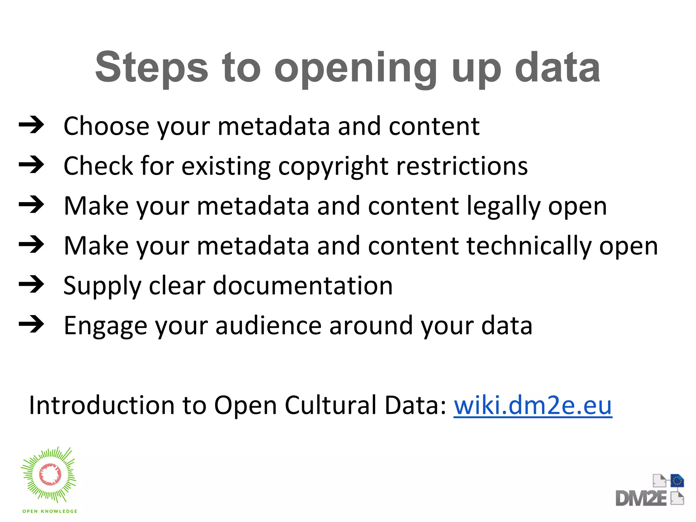Click the document icon right of DM2E
Screen dimensions: 696x522
(677, 498)
